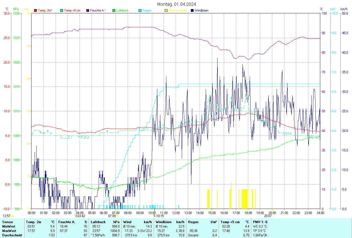This screenshot has height=238, width=352.
Task: Click the '^1.5hPa/h' pressure rate value
Action: coord(98,235)
